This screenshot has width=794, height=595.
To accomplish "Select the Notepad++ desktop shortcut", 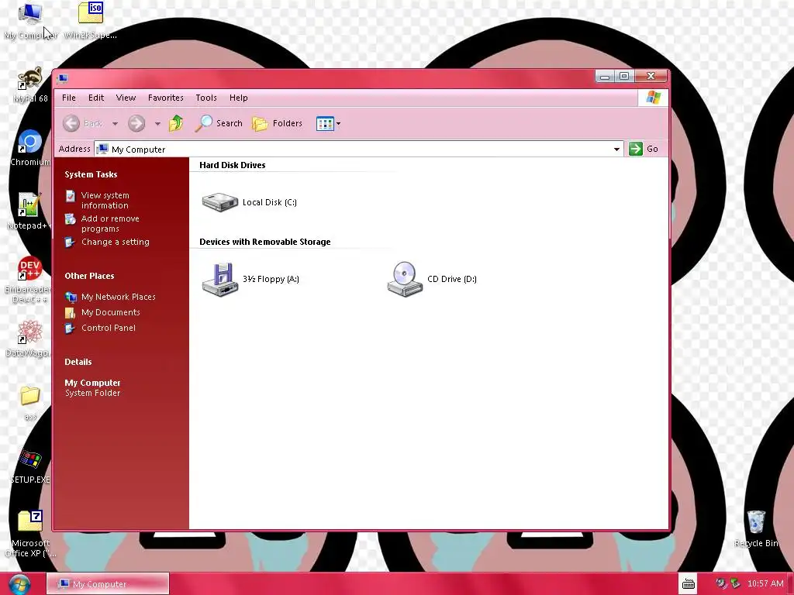I will pyautogui.click(x=29, y=212).
